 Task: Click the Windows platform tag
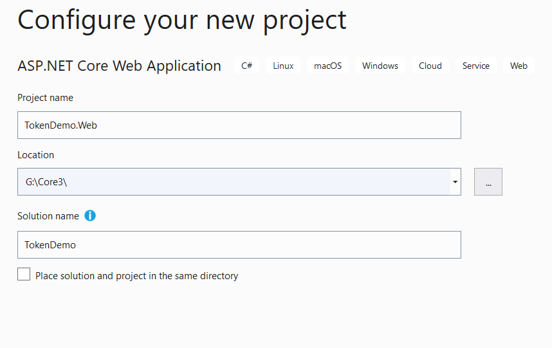click(380, 66)
